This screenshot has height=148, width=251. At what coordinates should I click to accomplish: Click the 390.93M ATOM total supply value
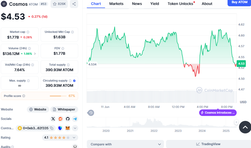click(x=59, y=70)
